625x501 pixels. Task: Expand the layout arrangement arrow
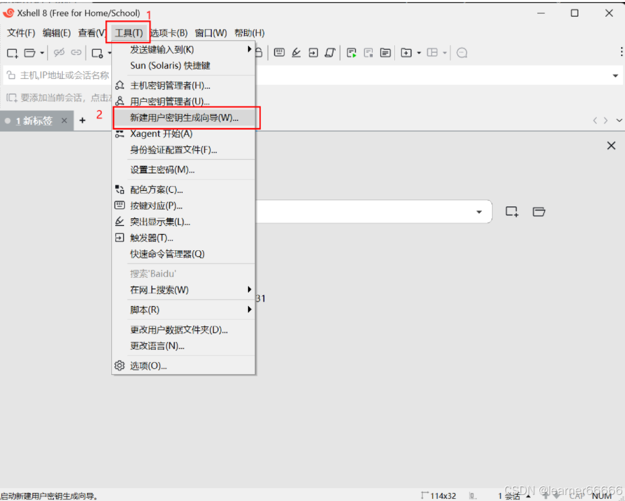(444, 53)
